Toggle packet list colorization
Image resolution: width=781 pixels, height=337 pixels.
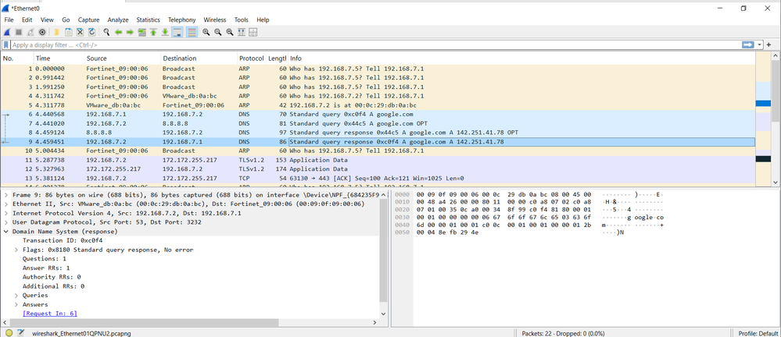click(192, 32)
